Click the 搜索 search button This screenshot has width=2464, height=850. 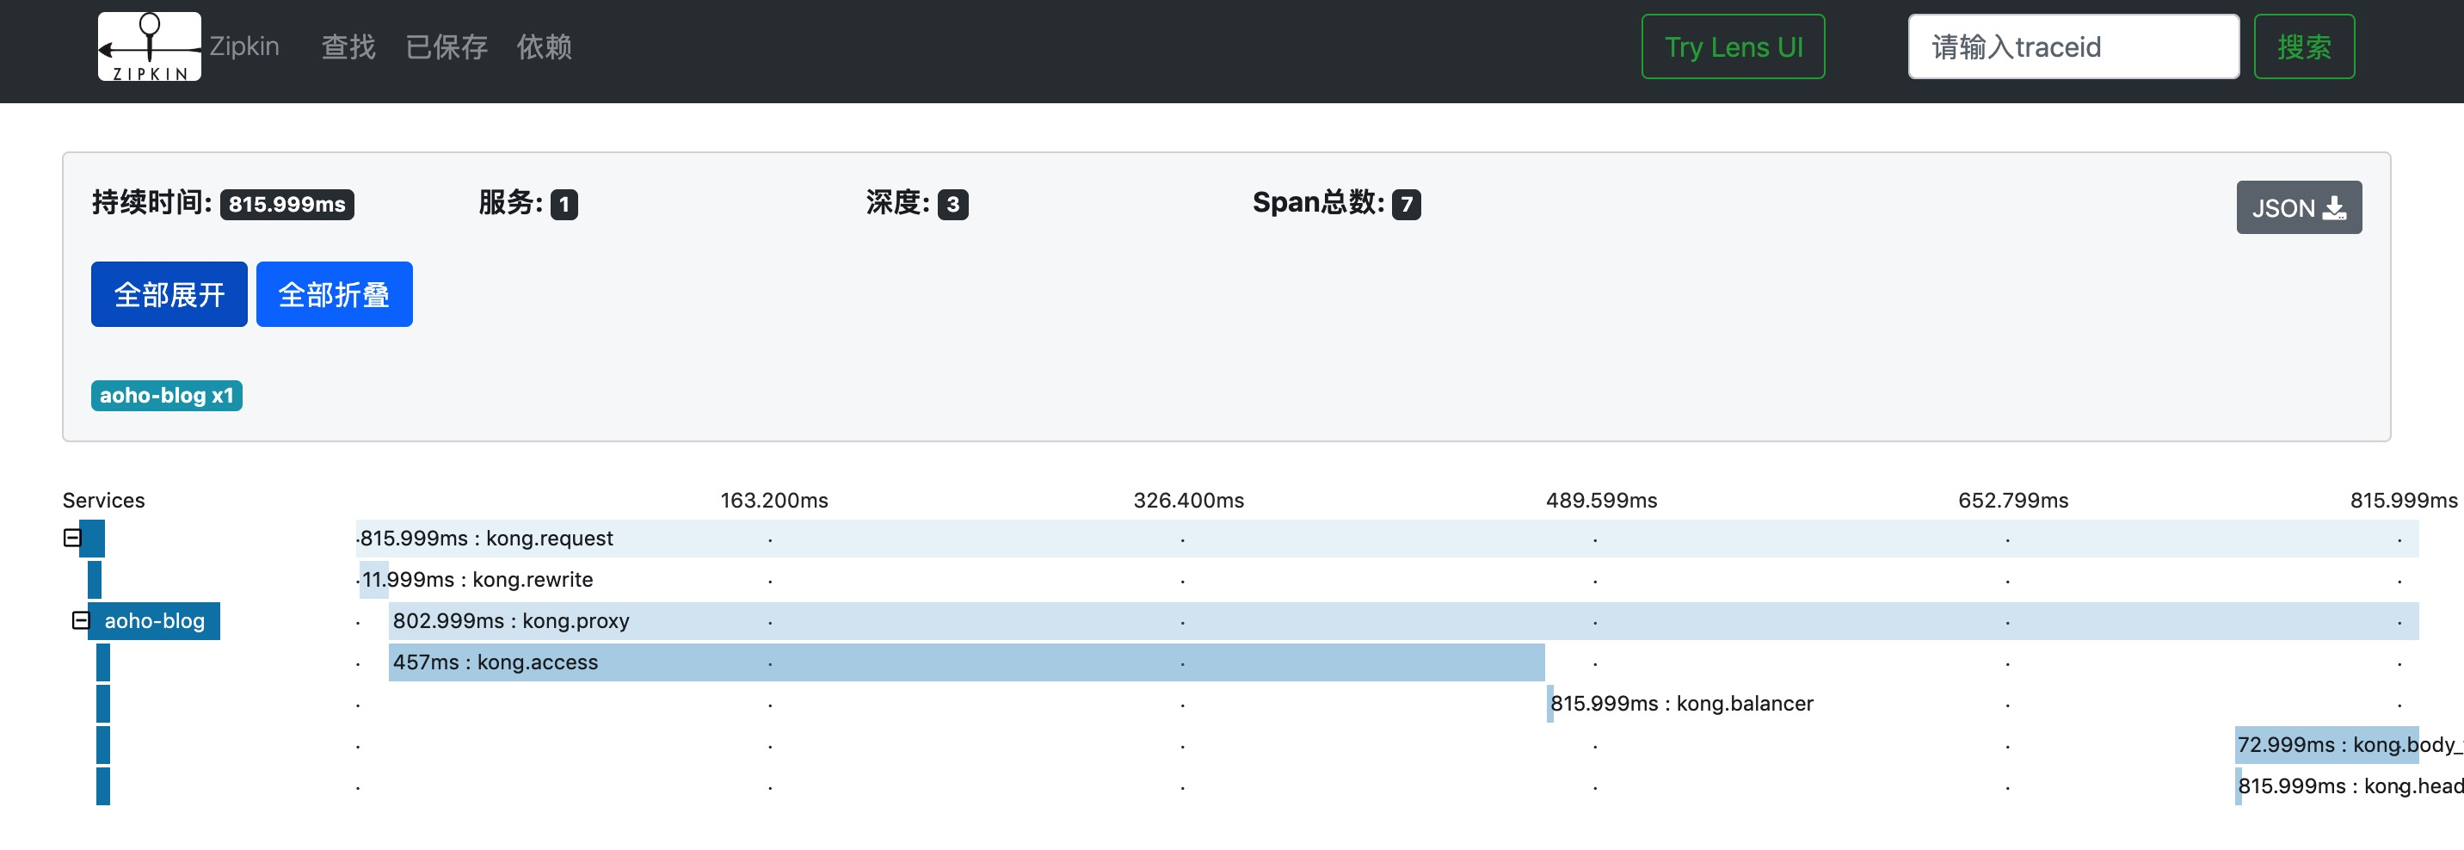coord(2303,46)
